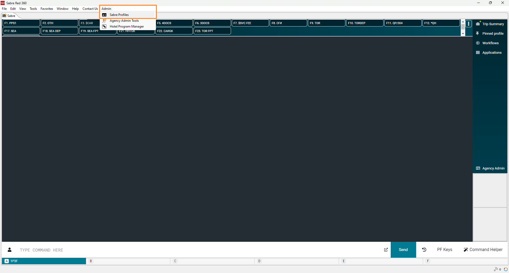Select work area C
This screenshot has width=509, height=273.
coord(212,261)
